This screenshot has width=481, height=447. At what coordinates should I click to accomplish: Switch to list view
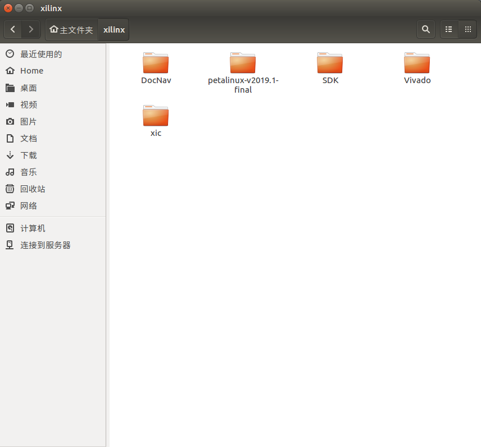[x=449, y=29]
